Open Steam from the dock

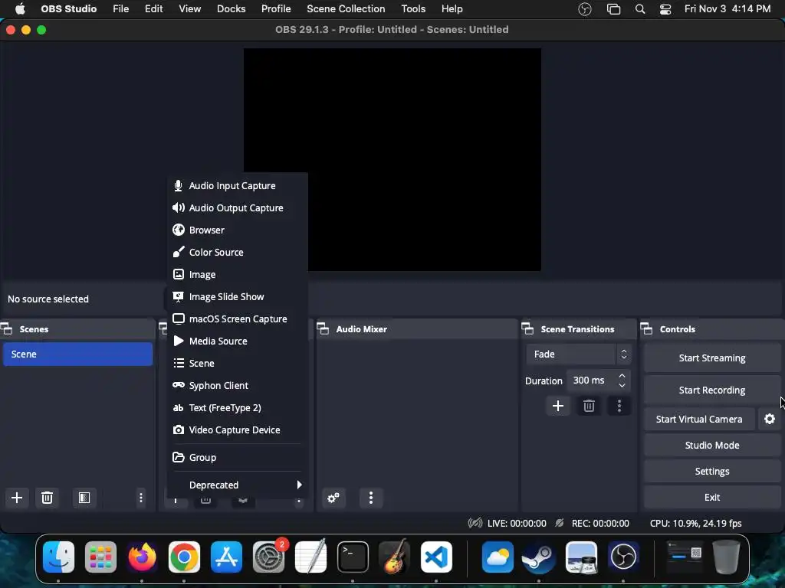click(539, 557)
